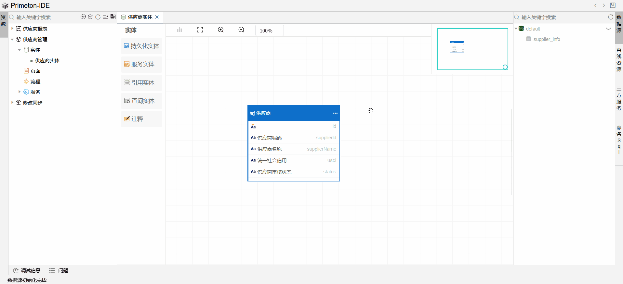
Task: Refresh the resource tree panel
Action: tap(98, 17)
